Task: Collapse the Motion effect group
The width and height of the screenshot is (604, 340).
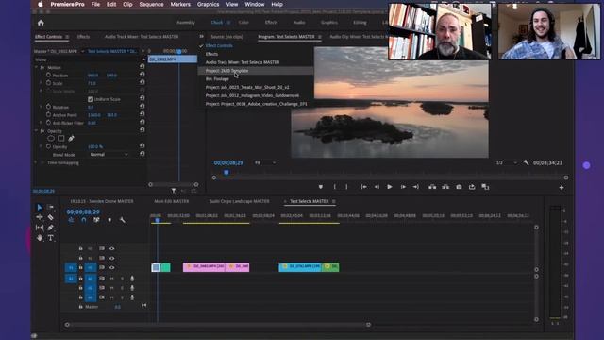Action: [36, 67]
